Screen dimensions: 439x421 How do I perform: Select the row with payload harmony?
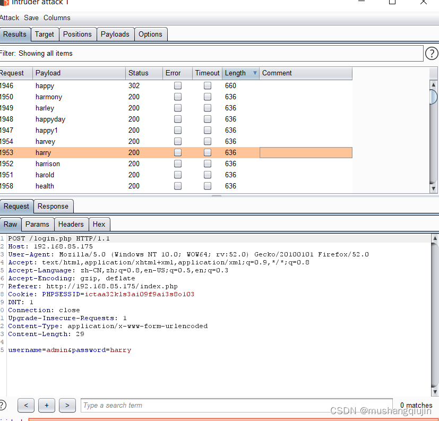point(176,97)
